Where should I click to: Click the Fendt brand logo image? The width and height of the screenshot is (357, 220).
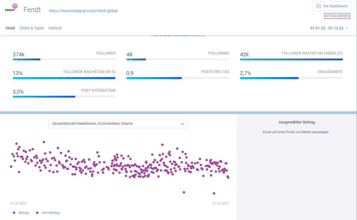pos(10,10)
